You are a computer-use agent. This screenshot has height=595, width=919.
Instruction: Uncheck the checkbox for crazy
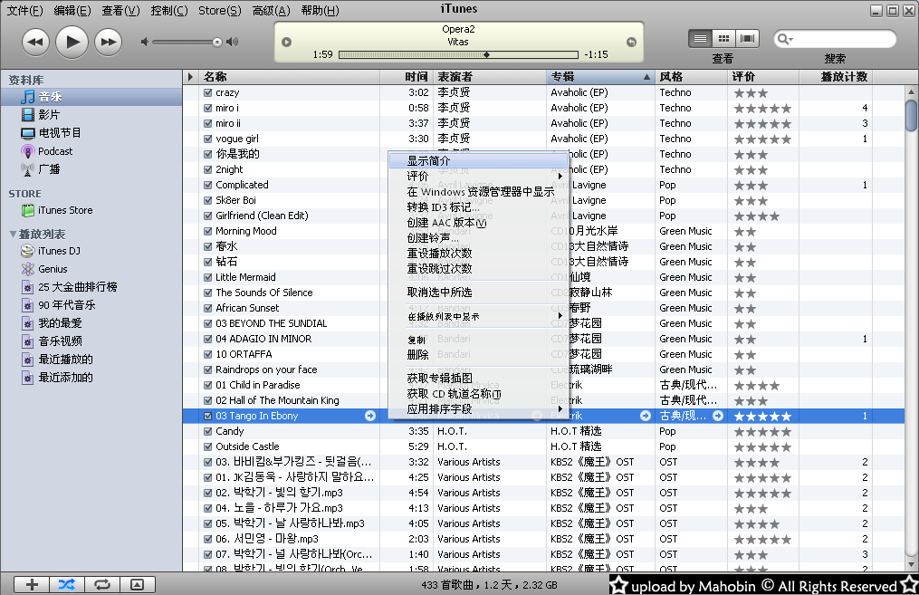tap(207, 92)
